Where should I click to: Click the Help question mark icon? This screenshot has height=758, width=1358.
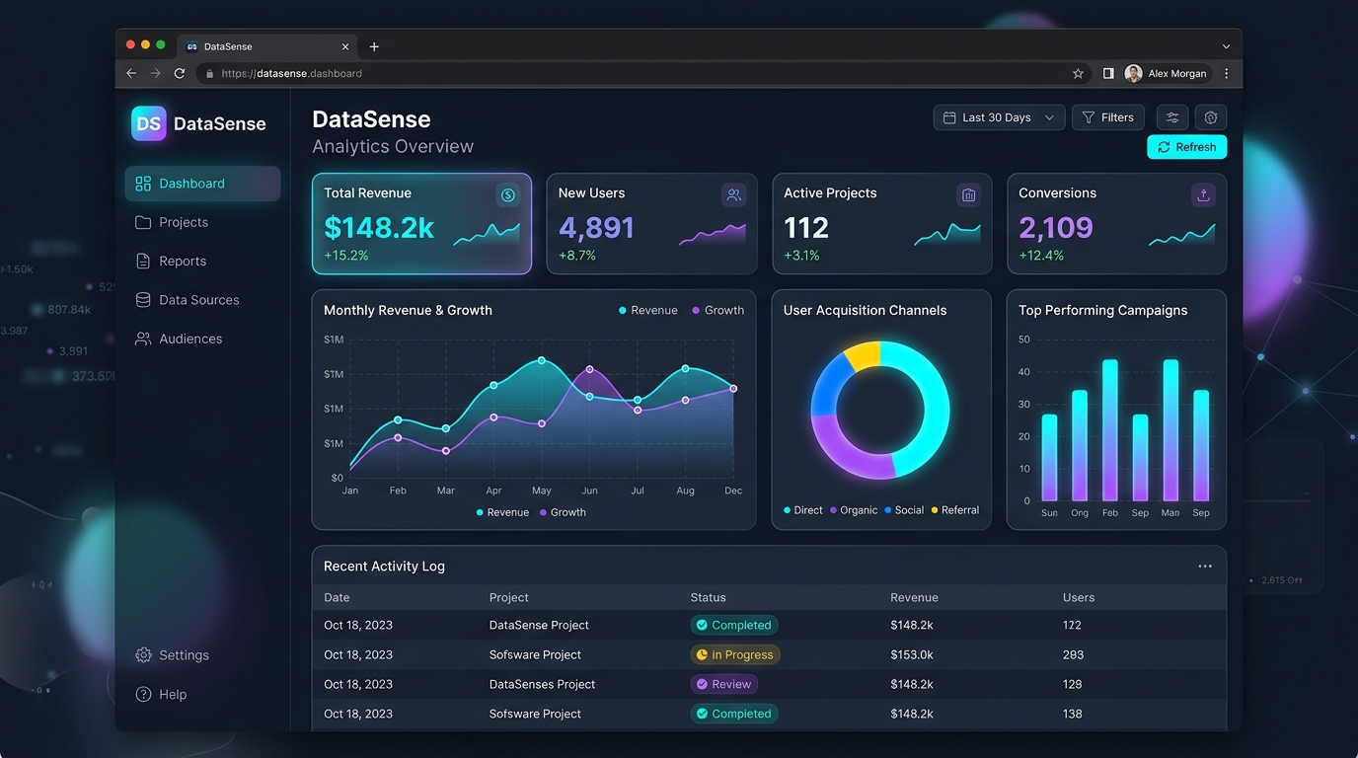coord(143,695)
